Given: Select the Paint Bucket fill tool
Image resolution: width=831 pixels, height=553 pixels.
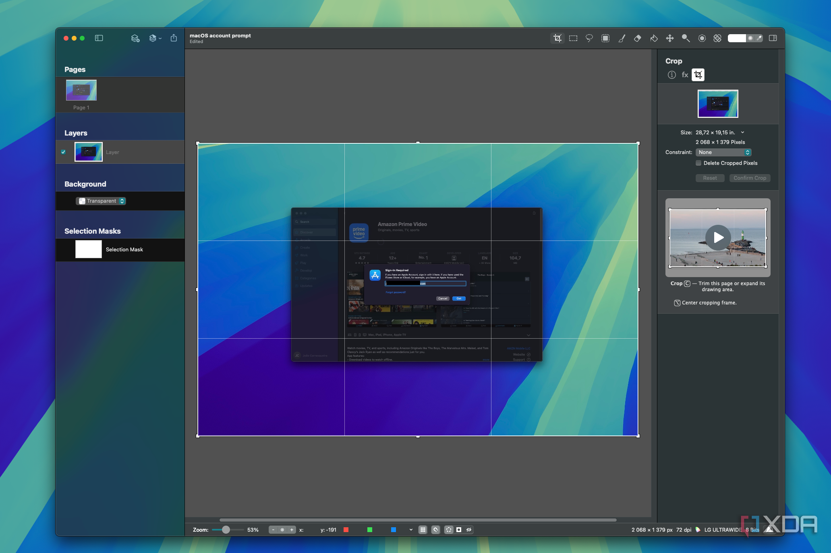Looking at the screenshot, I should pyautogui.click(x=654, y=38).
